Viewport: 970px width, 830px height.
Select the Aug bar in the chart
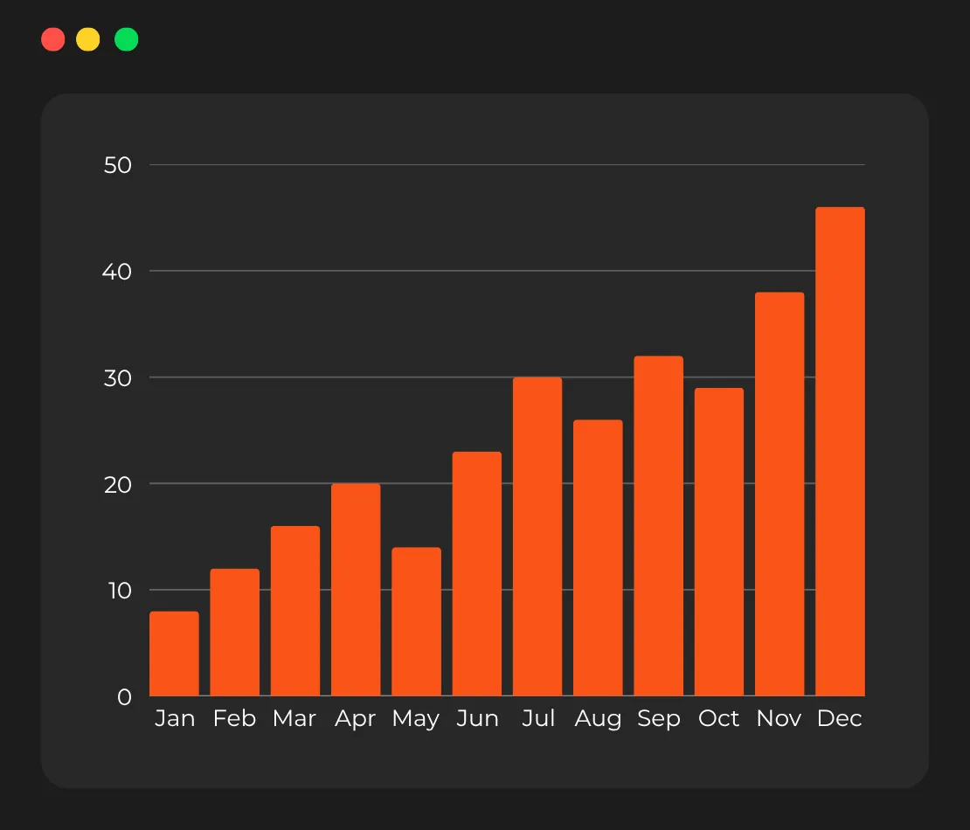click(599, 558)
